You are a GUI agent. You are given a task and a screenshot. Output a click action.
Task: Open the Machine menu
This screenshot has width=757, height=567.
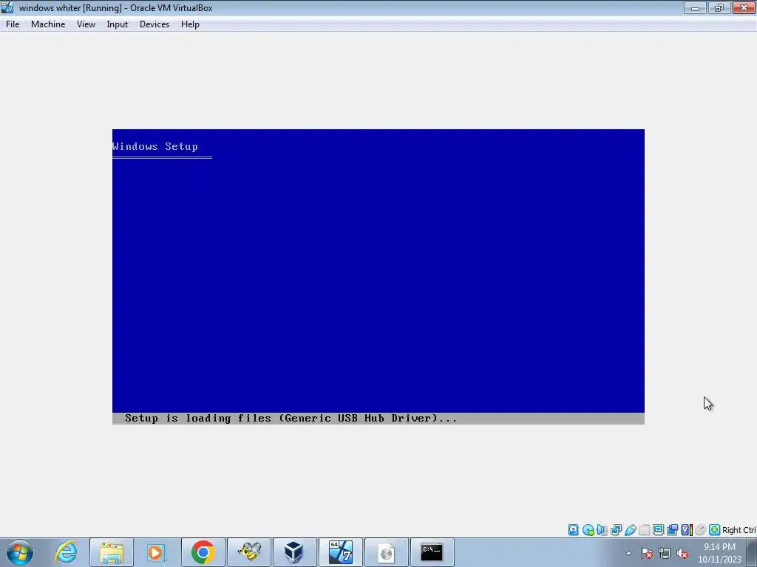(x=48, y=24)
